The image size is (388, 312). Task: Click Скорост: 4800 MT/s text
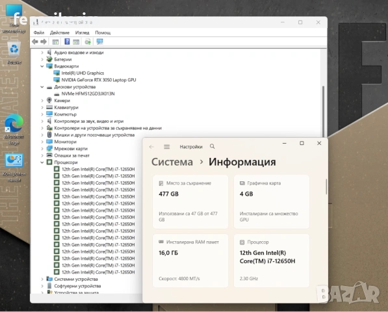179,279
